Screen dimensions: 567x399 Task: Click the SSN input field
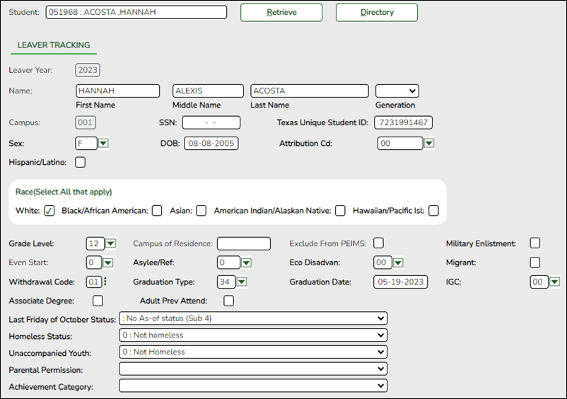(211, 122)
